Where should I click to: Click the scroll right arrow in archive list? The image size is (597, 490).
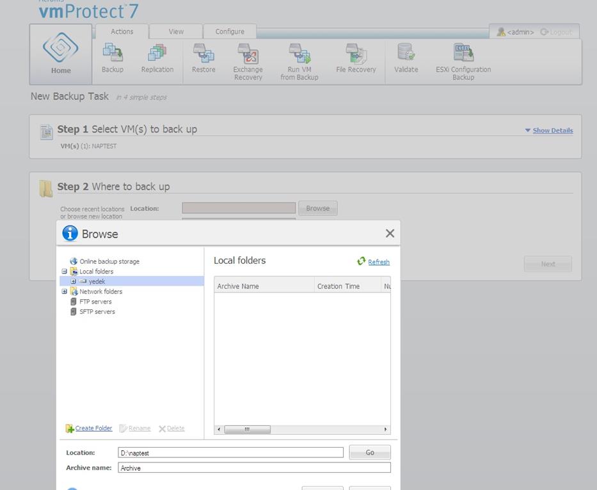[385, 429]
